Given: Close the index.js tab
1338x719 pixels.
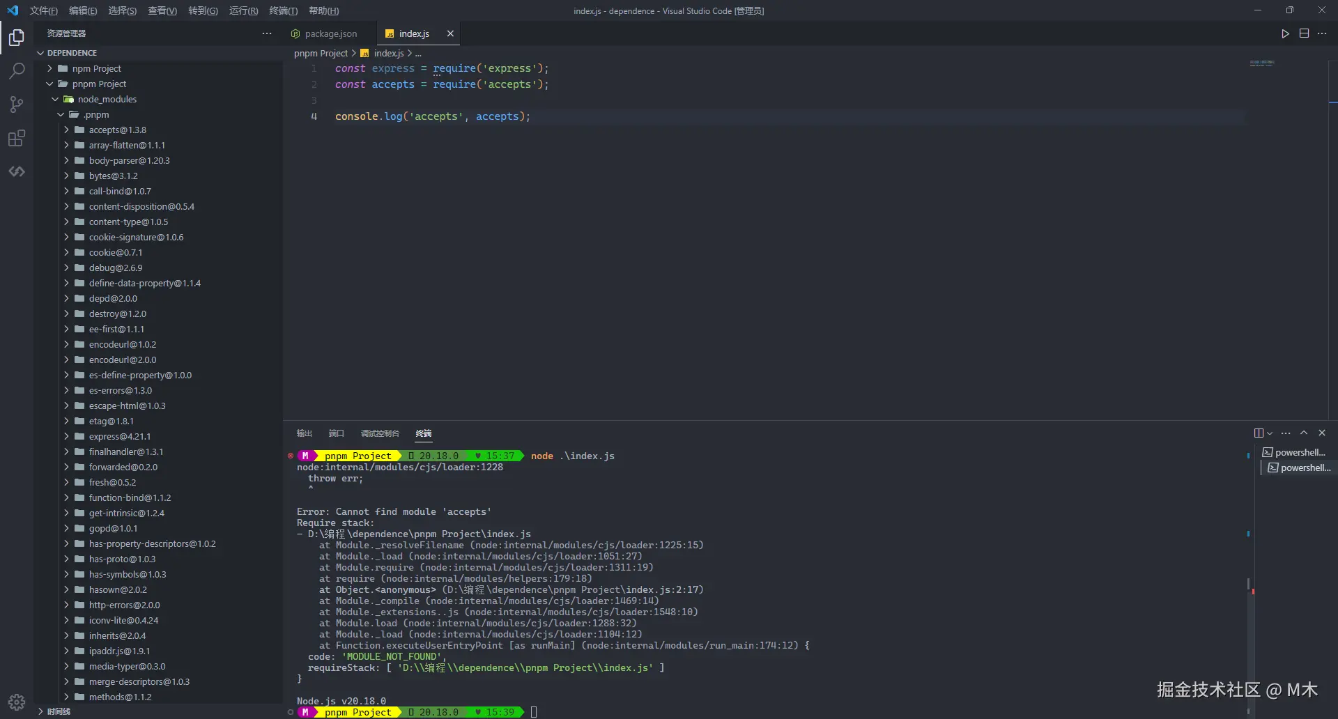Looking at the screenshot, I should click(x=450, y=33).
